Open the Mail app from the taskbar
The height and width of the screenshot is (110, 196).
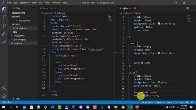click(x=24, y=107)
